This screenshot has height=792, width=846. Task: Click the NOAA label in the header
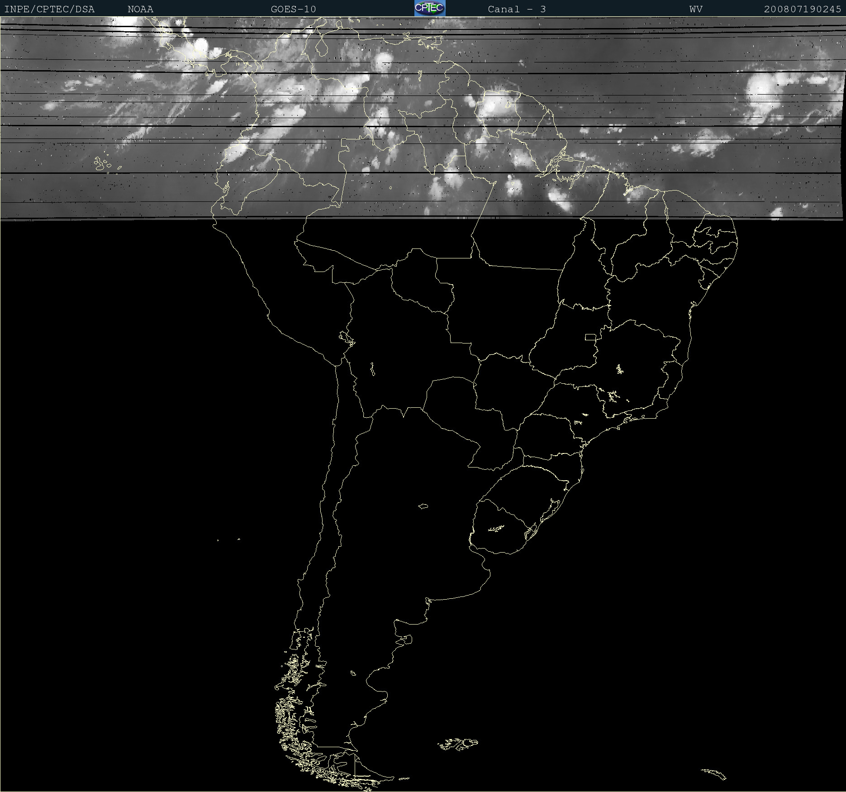(x=140, y=9)
